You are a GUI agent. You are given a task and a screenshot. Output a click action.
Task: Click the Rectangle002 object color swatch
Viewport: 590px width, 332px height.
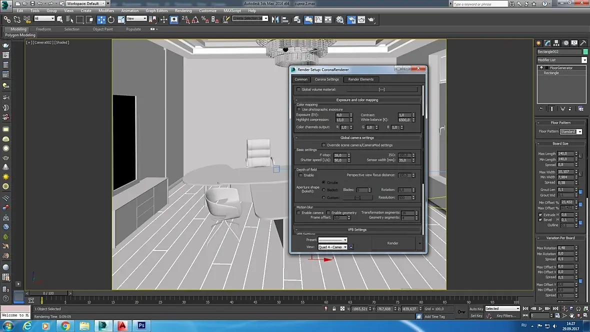(585, 51)
